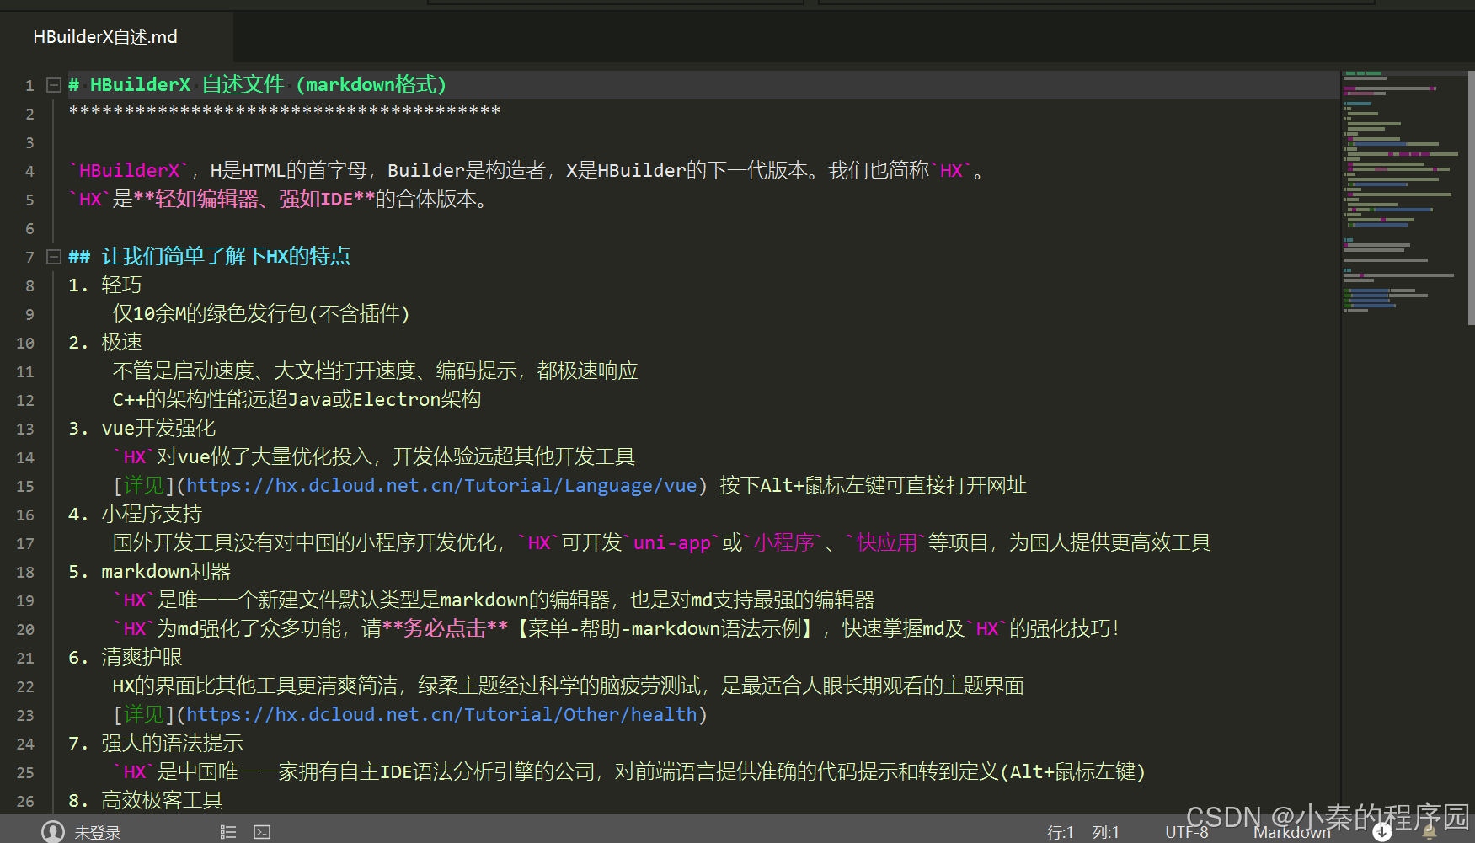Click the download arrow icon in status bar
Screen dimensions: 1475x843
(x=1382, y=832)
